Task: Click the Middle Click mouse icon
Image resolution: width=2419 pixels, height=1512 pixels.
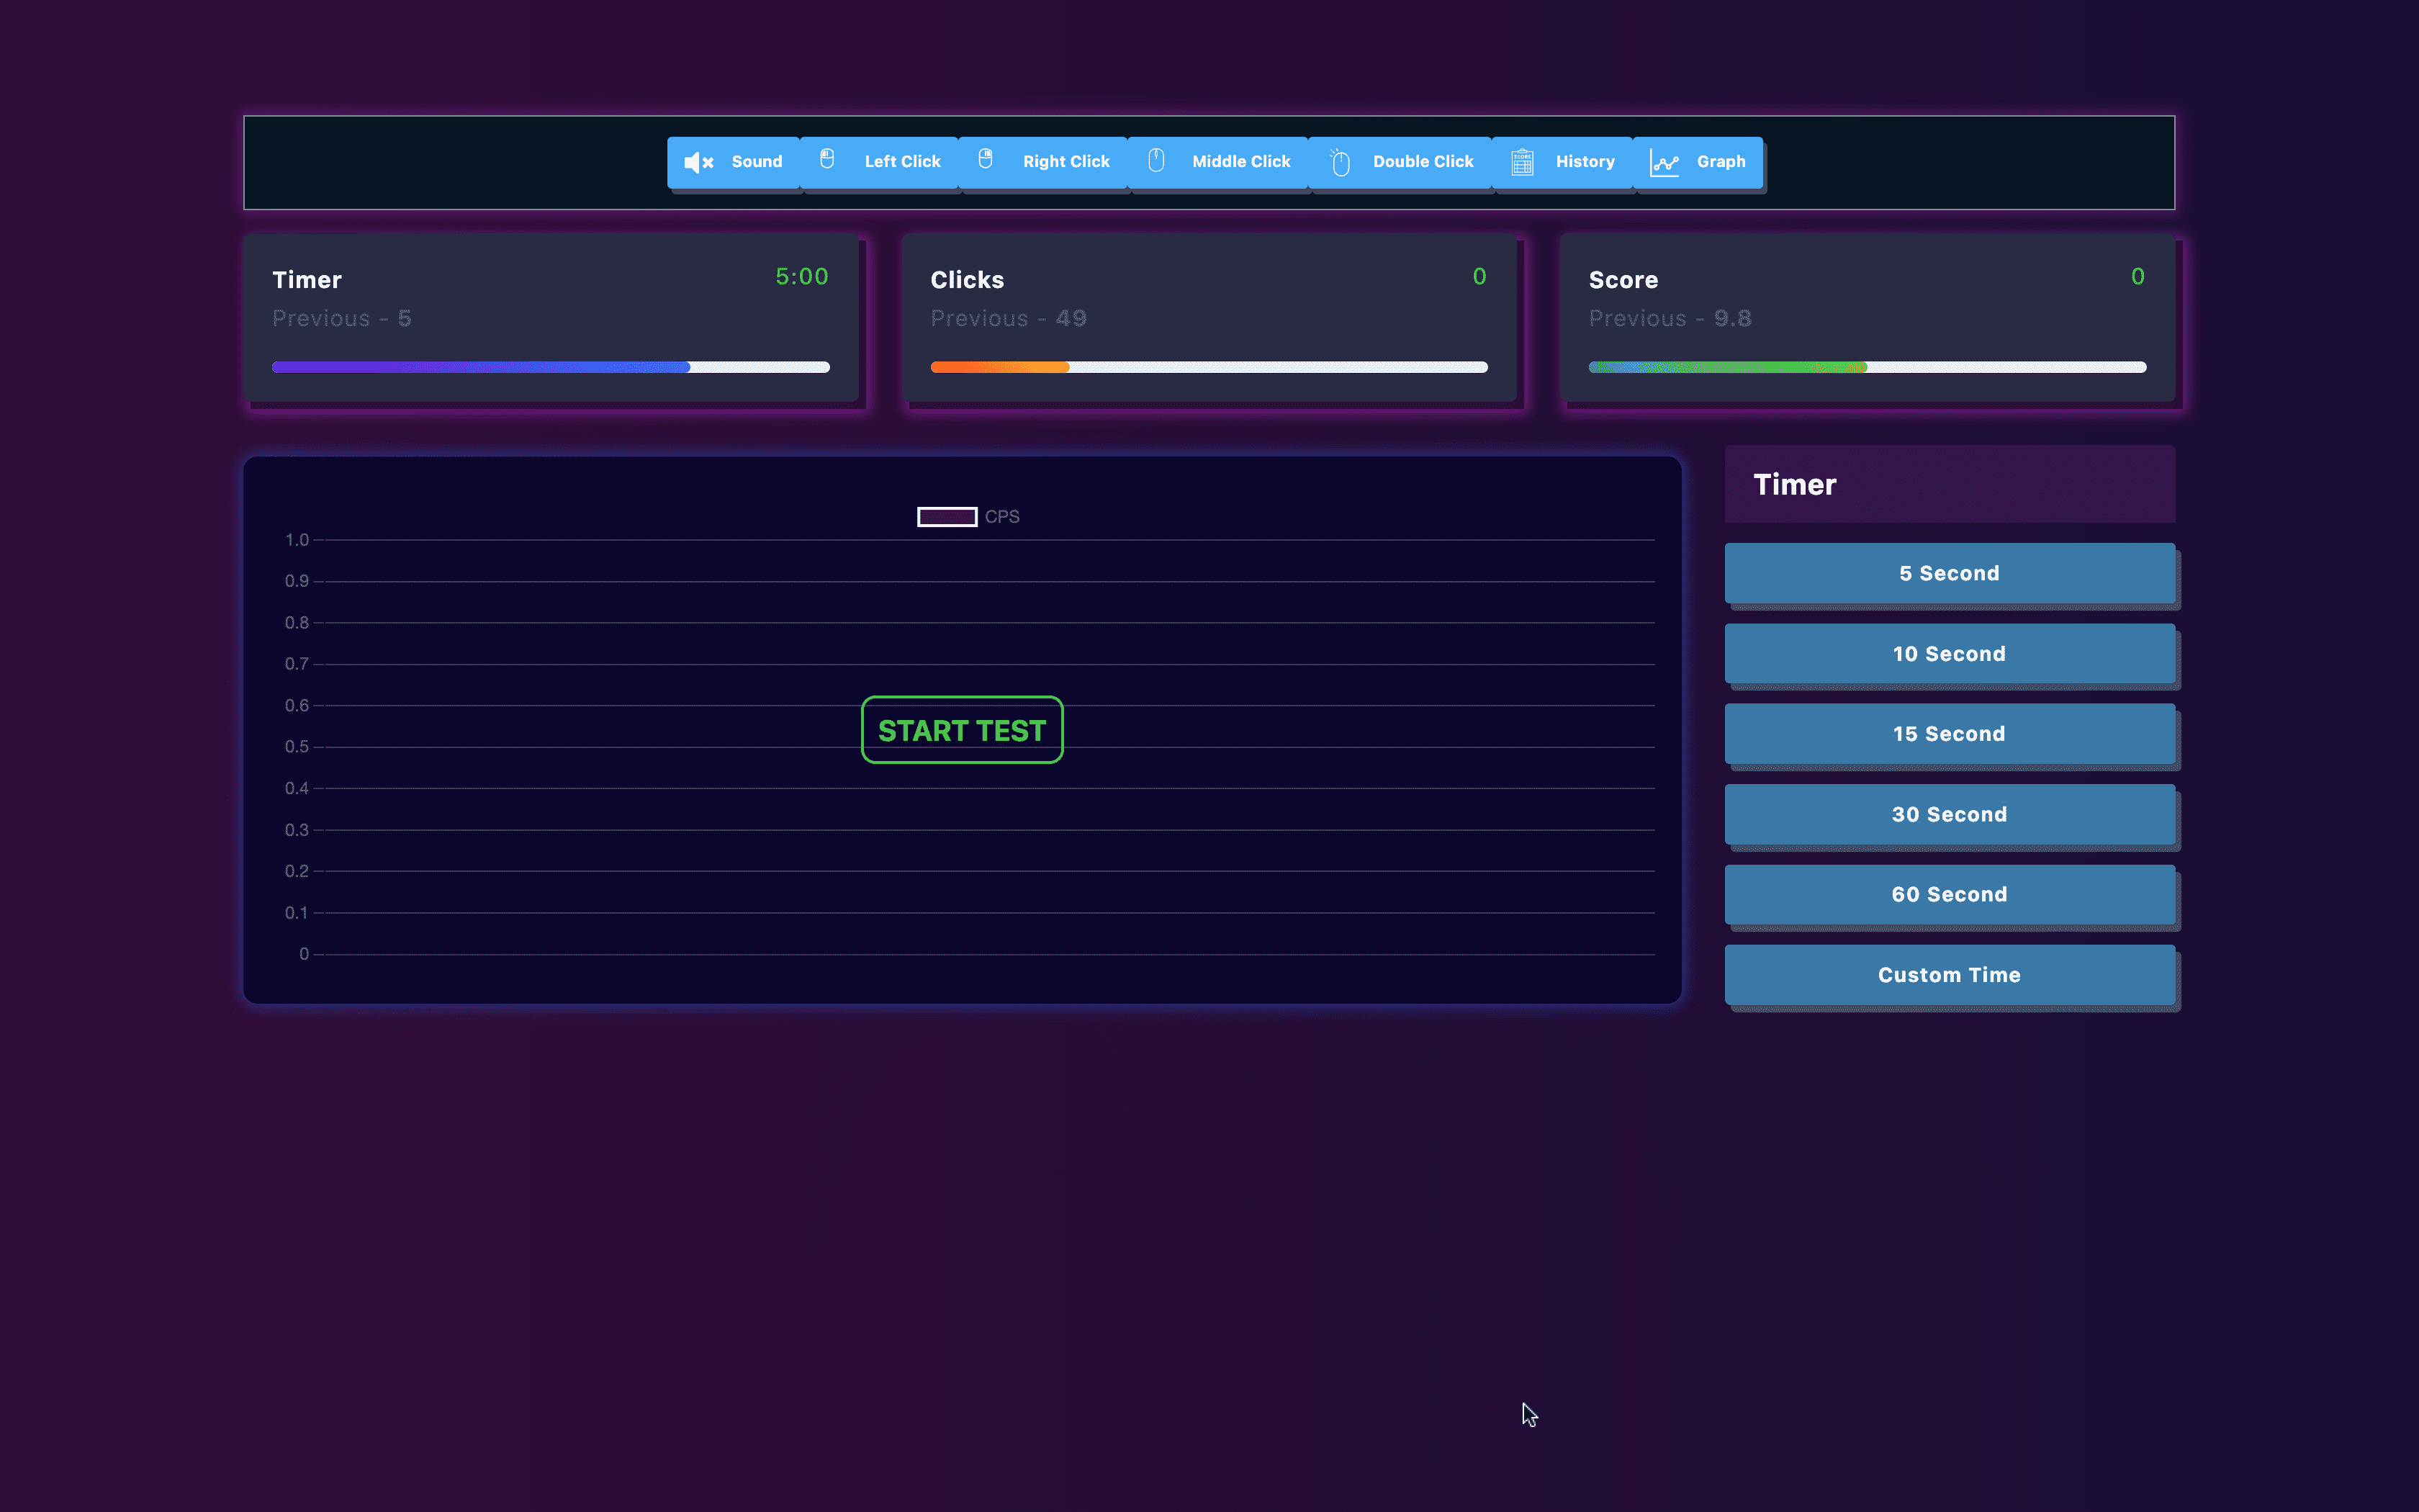Action: 1156,160
